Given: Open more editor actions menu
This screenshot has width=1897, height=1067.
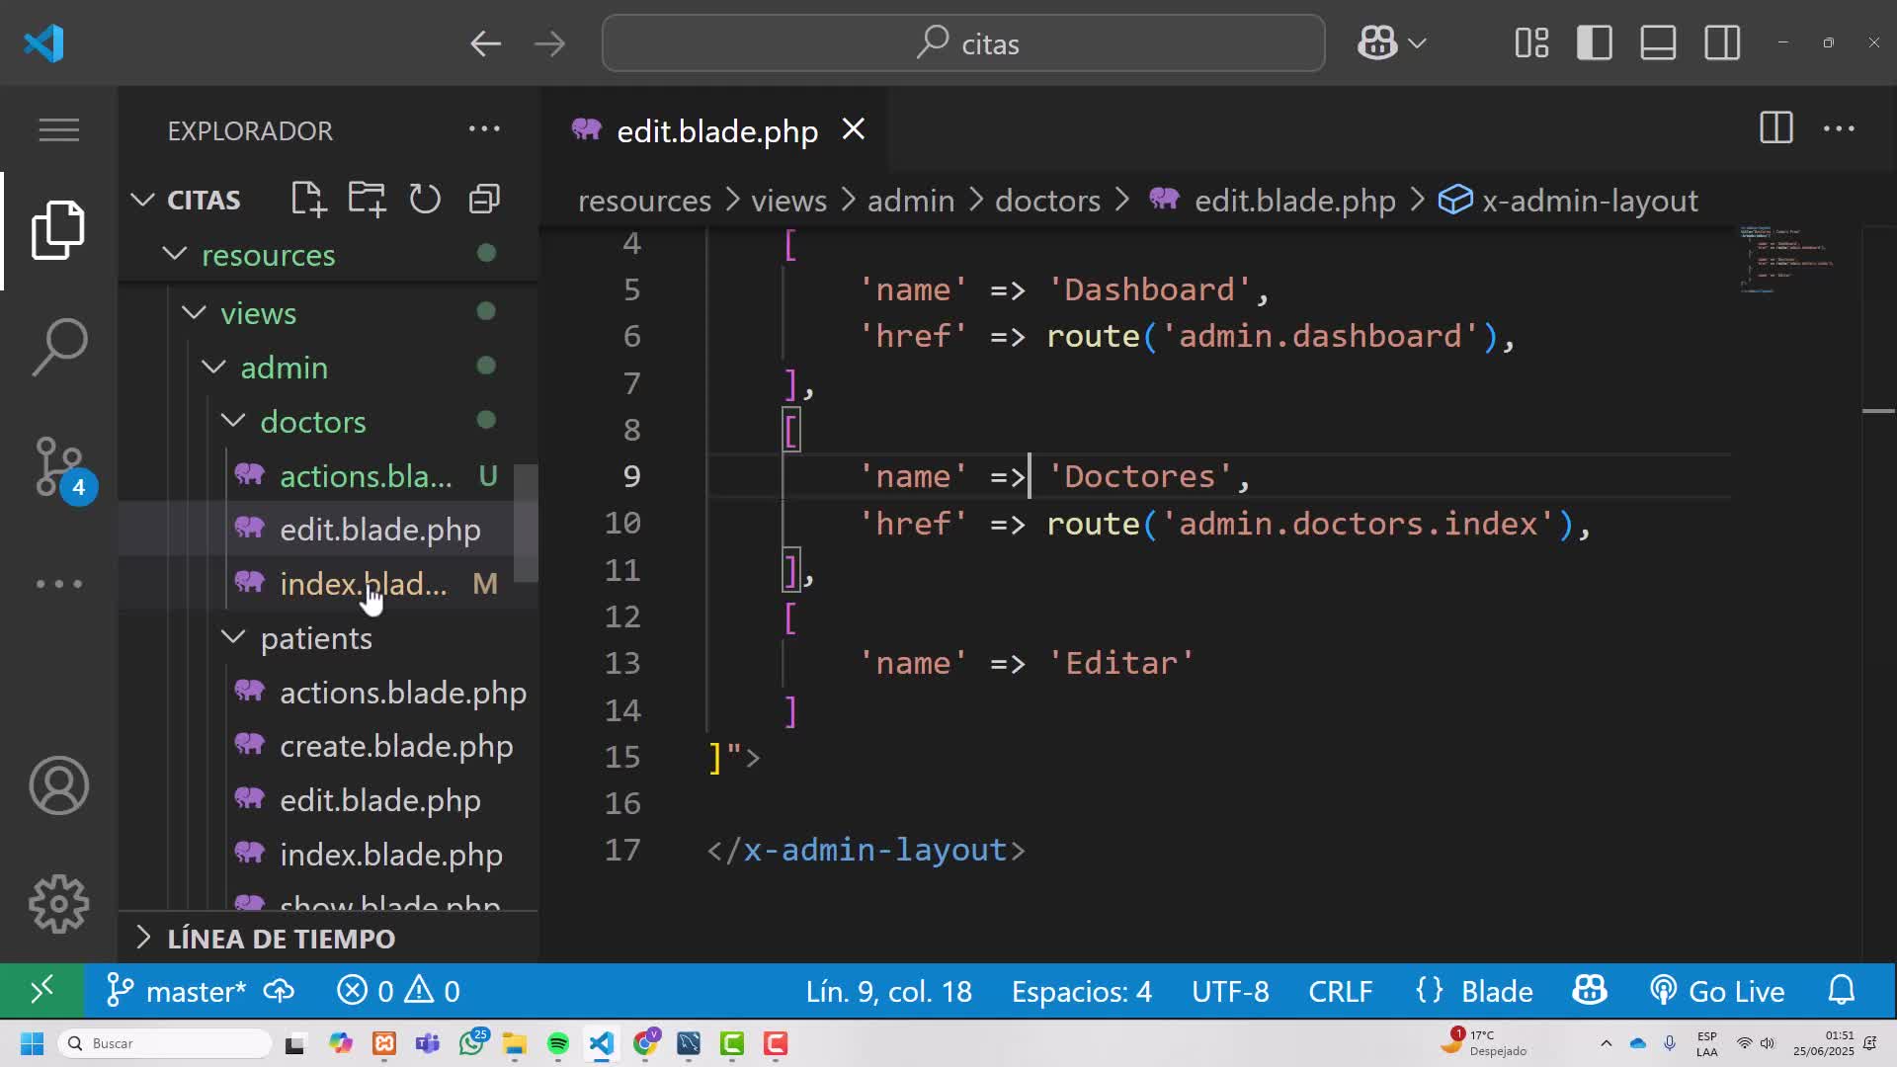Looking at the screenshot, I should 1839,128.
